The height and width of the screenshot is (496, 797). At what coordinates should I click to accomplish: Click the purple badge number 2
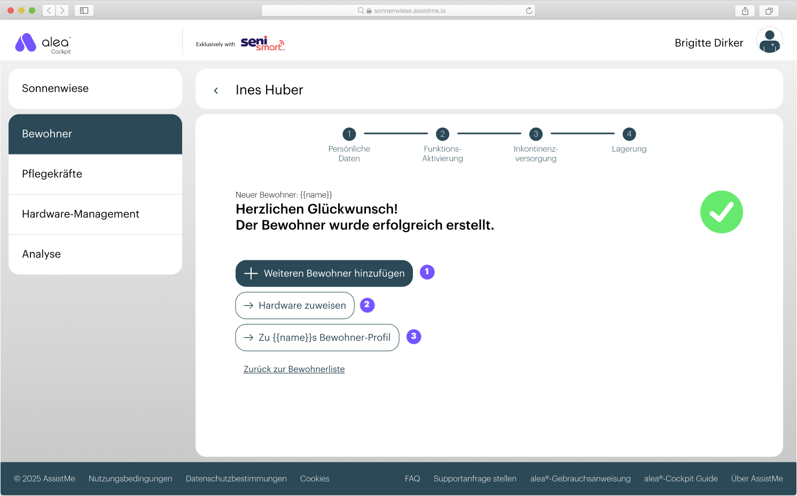(x=367, y=305)
